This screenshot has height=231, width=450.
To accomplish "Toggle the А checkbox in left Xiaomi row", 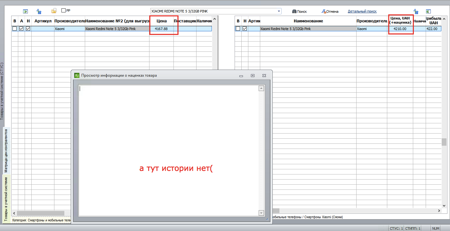I will (x=21, y=29).
